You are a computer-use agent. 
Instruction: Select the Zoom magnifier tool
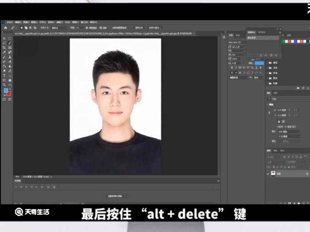(4, 85)
